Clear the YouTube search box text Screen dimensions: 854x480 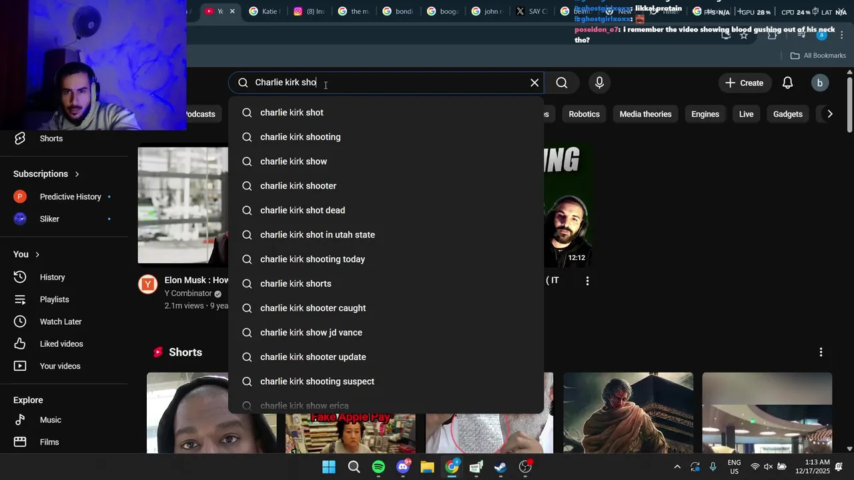tap(534, 83)
